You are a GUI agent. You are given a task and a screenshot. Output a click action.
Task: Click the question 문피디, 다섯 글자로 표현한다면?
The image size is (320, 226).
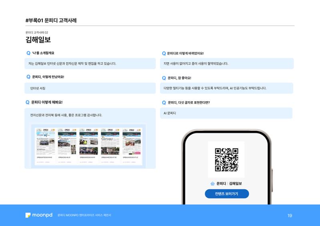[x=189, y=103]
